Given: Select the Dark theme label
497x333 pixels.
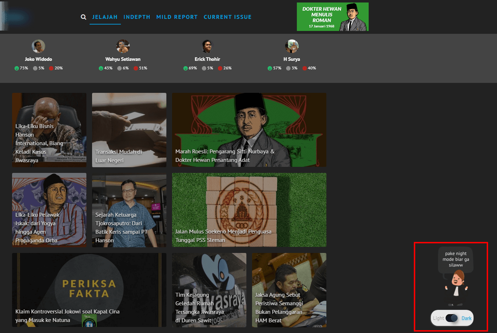Looking at the screenshot, I should click(466, 318).
